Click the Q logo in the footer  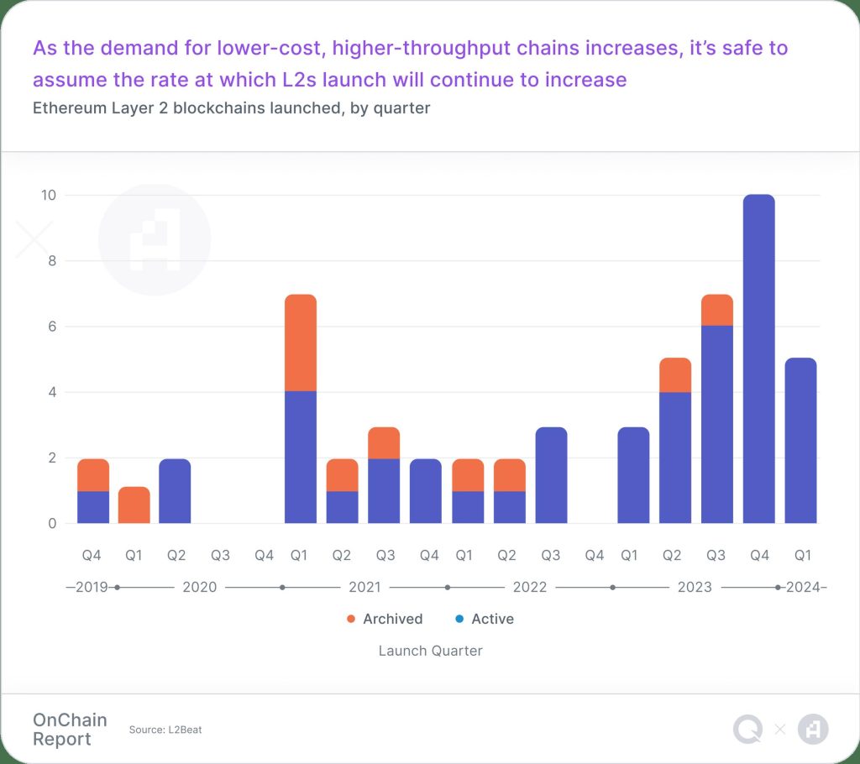(x=748, y=730)
